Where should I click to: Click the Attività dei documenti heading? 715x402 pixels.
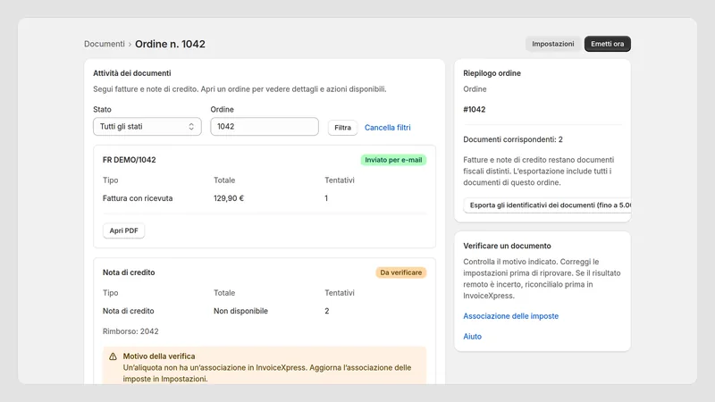pyautogui.click(x=131, y=73)
